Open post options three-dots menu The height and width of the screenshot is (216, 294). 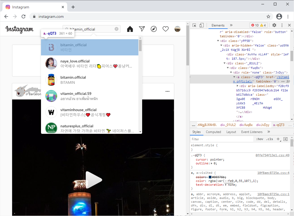167,91
